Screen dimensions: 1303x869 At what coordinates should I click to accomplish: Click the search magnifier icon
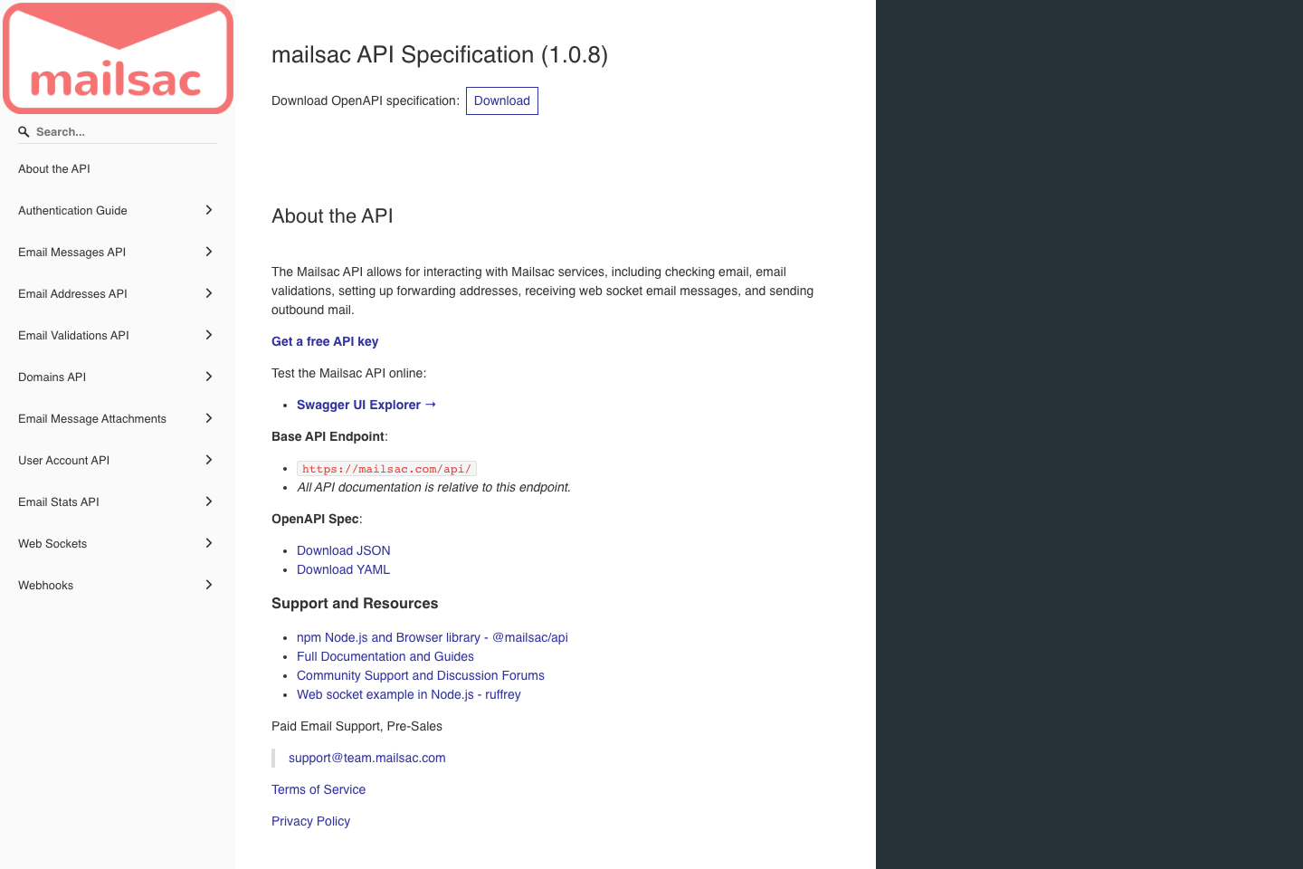[x=22, y=131]
